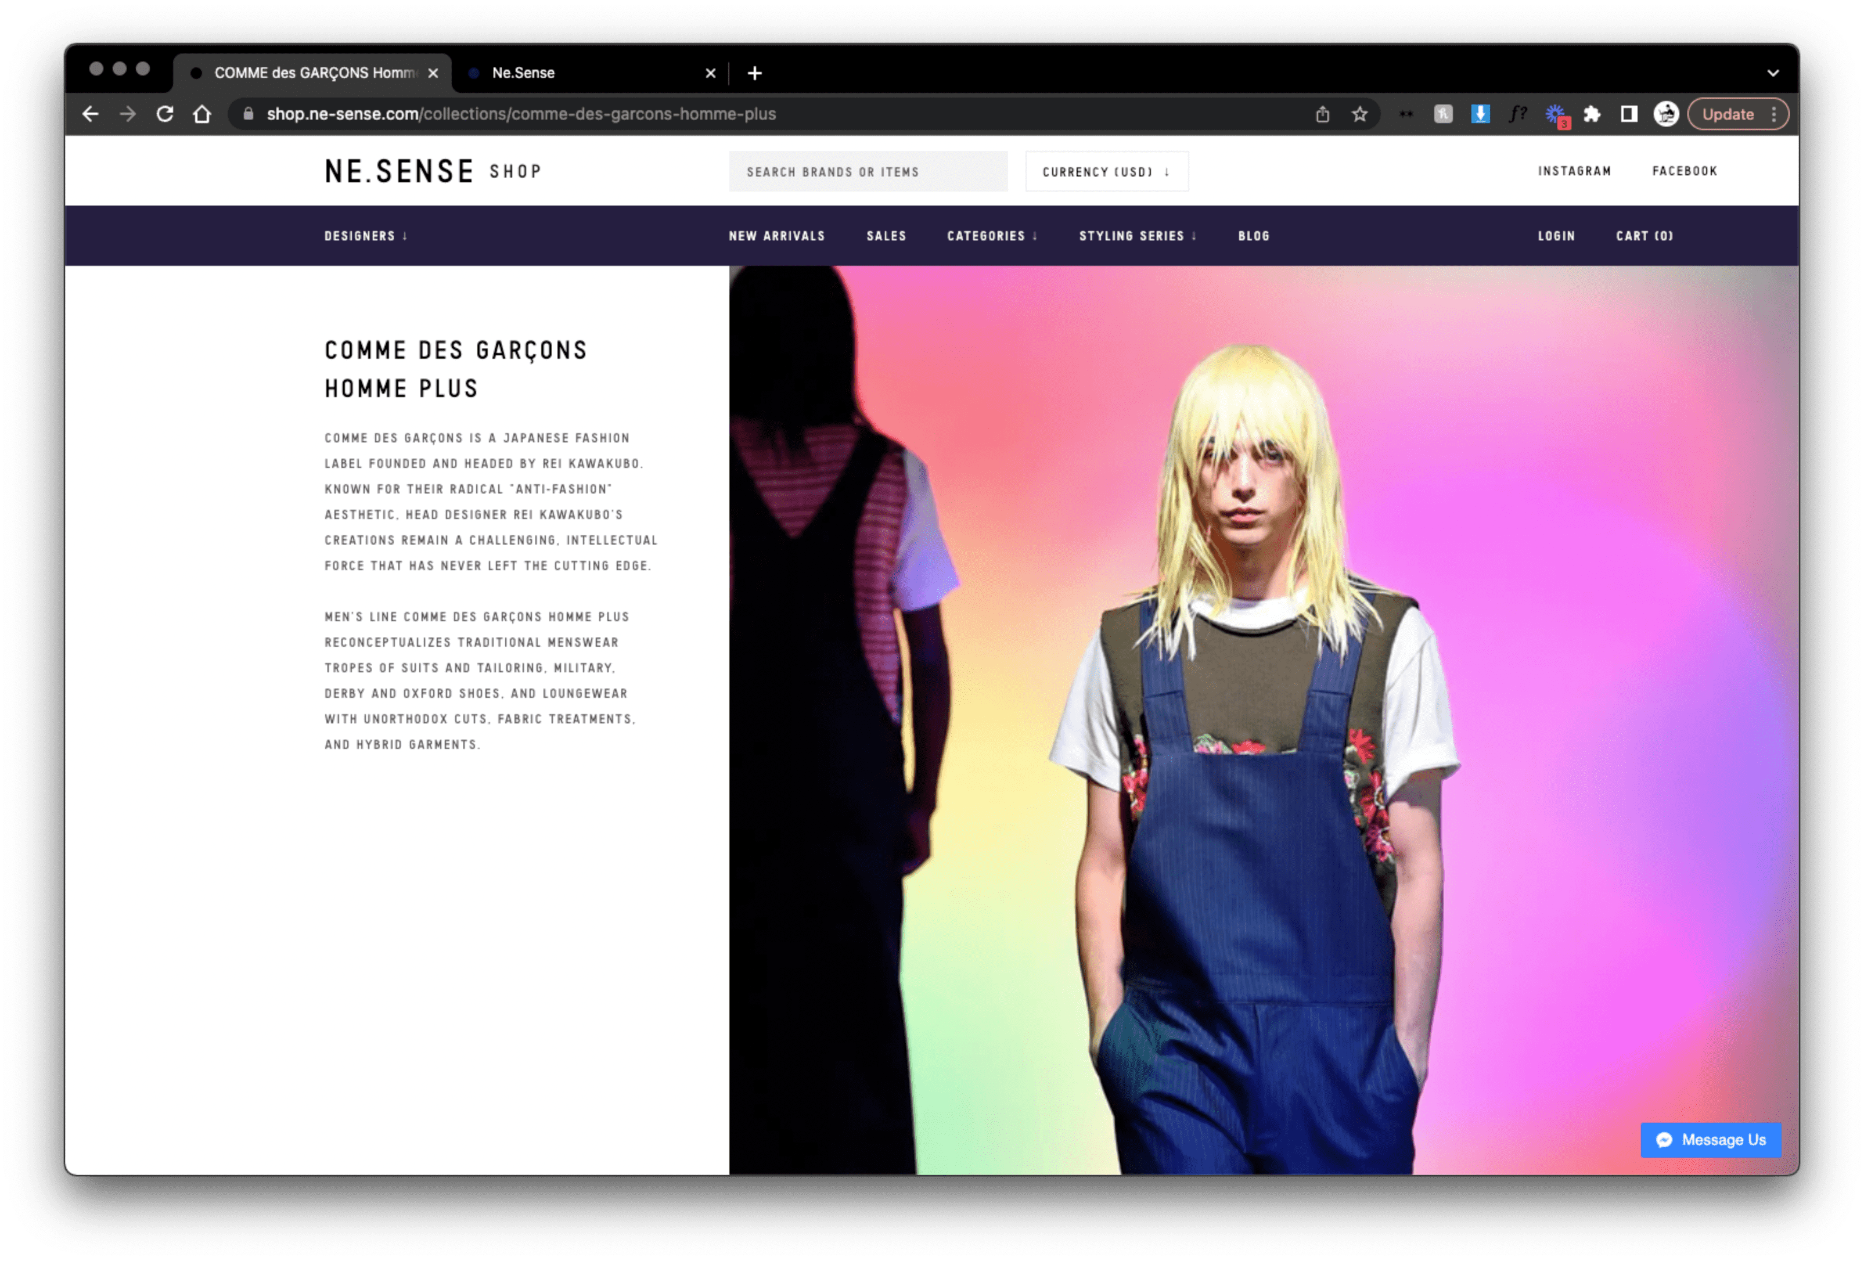This screenshot has height=1261, width=1864.
Task: Open a new browser tab
Action: coord(755,74)
